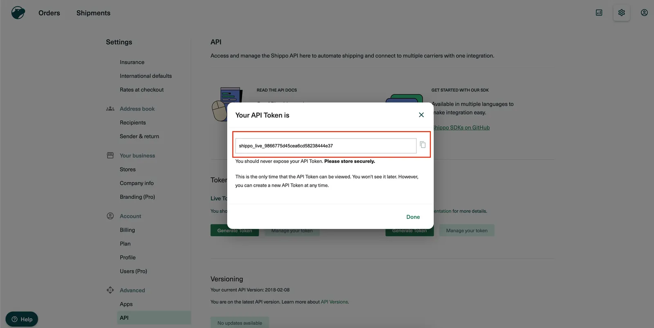Open Insurance settings
The image size is (654, 328).
pyautogui.click(x=132, y=62)
